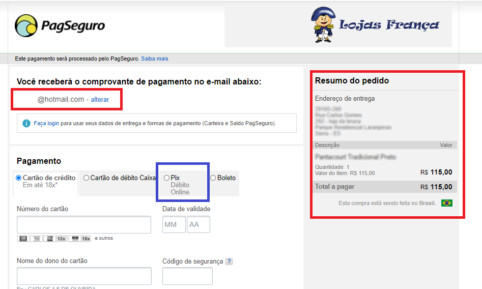Click the MM expiry month field
This screenshot has height=289, width=482.
(174, 224)
